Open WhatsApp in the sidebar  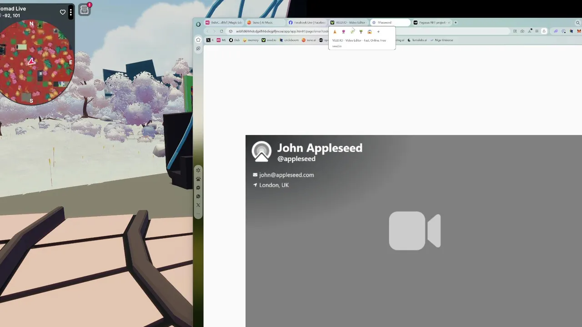(x=198, y=196)
